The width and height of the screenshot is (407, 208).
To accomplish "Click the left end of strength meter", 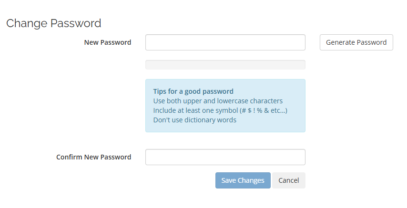I will (x=149, y=65).
